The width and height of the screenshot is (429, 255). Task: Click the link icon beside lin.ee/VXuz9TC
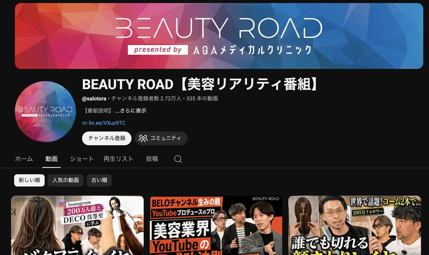coord(85,123)
